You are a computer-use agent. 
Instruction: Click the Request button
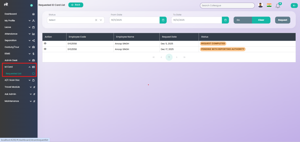coord(282,20)
